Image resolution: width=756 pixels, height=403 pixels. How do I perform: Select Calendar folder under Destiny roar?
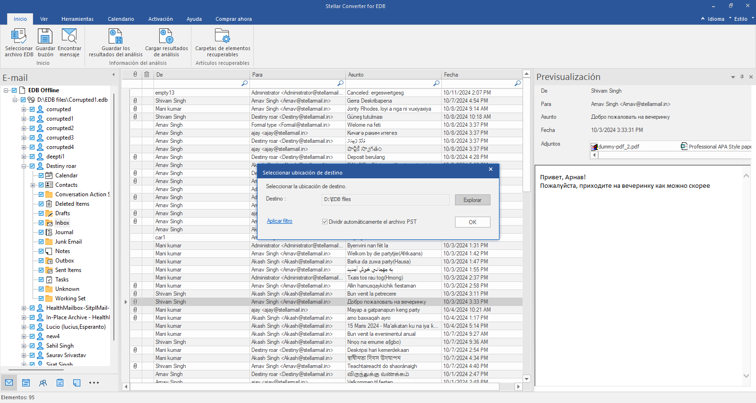[x=66, y=175]
